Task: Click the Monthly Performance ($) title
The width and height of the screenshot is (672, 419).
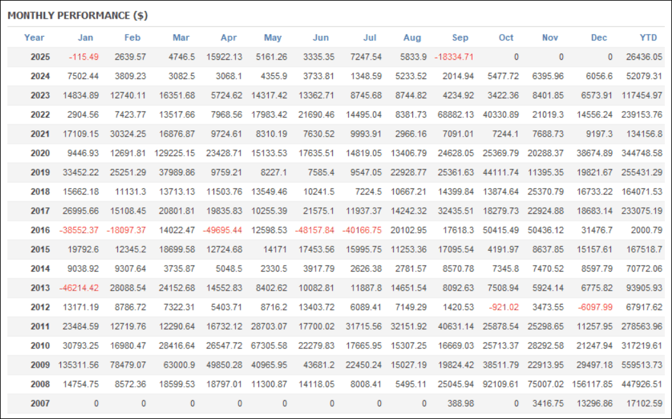Action: [78, 15]
